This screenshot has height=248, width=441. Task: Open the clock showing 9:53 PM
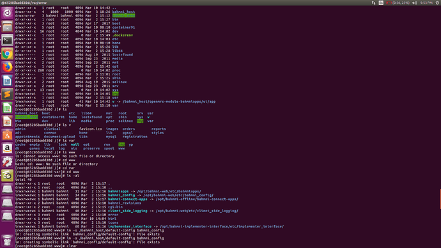[426, 3]
